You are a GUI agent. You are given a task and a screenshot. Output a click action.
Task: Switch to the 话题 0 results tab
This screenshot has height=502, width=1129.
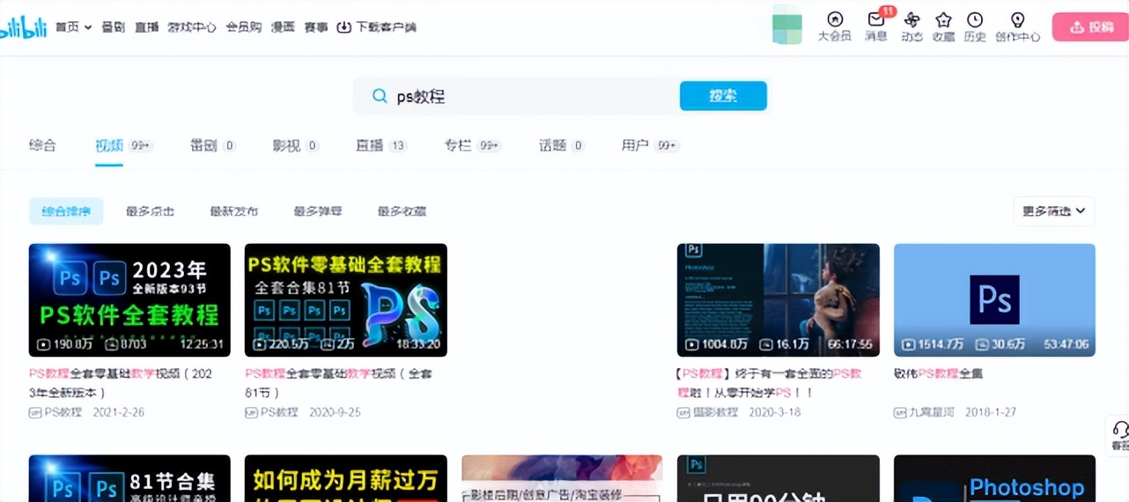(x=562, y=145)
